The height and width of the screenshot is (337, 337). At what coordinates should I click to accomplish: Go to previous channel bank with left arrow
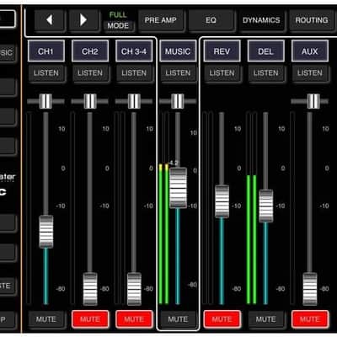tap(50, 20)
